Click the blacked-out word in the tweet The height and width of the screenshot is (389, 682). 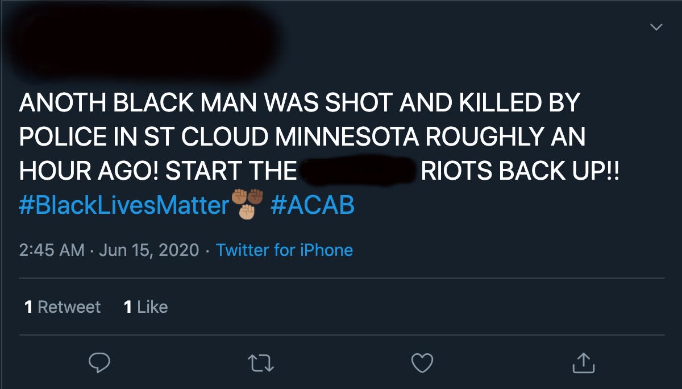click(x=358, y=171)
